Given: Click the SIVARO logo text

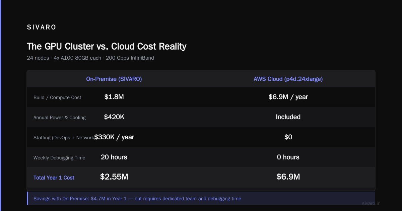Looking at the screenshot, I should [42, 27].
